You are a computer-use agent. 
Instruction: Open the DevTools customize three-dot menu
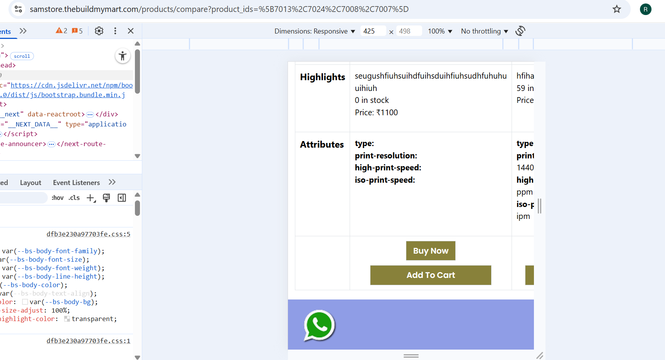[x=115, y=31]
